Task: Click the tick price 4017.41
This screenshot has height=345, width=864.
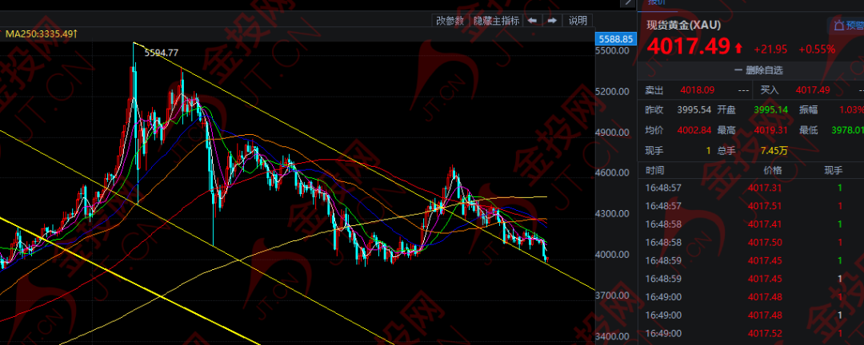Action: tap(765, 224)
